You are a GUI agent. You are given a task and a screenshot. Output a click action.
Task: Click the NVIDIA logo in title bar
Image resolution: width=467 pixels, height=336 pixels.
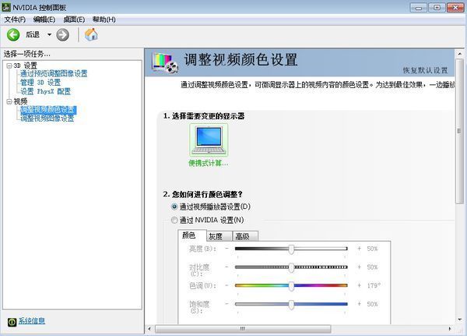tap(6, 8)
